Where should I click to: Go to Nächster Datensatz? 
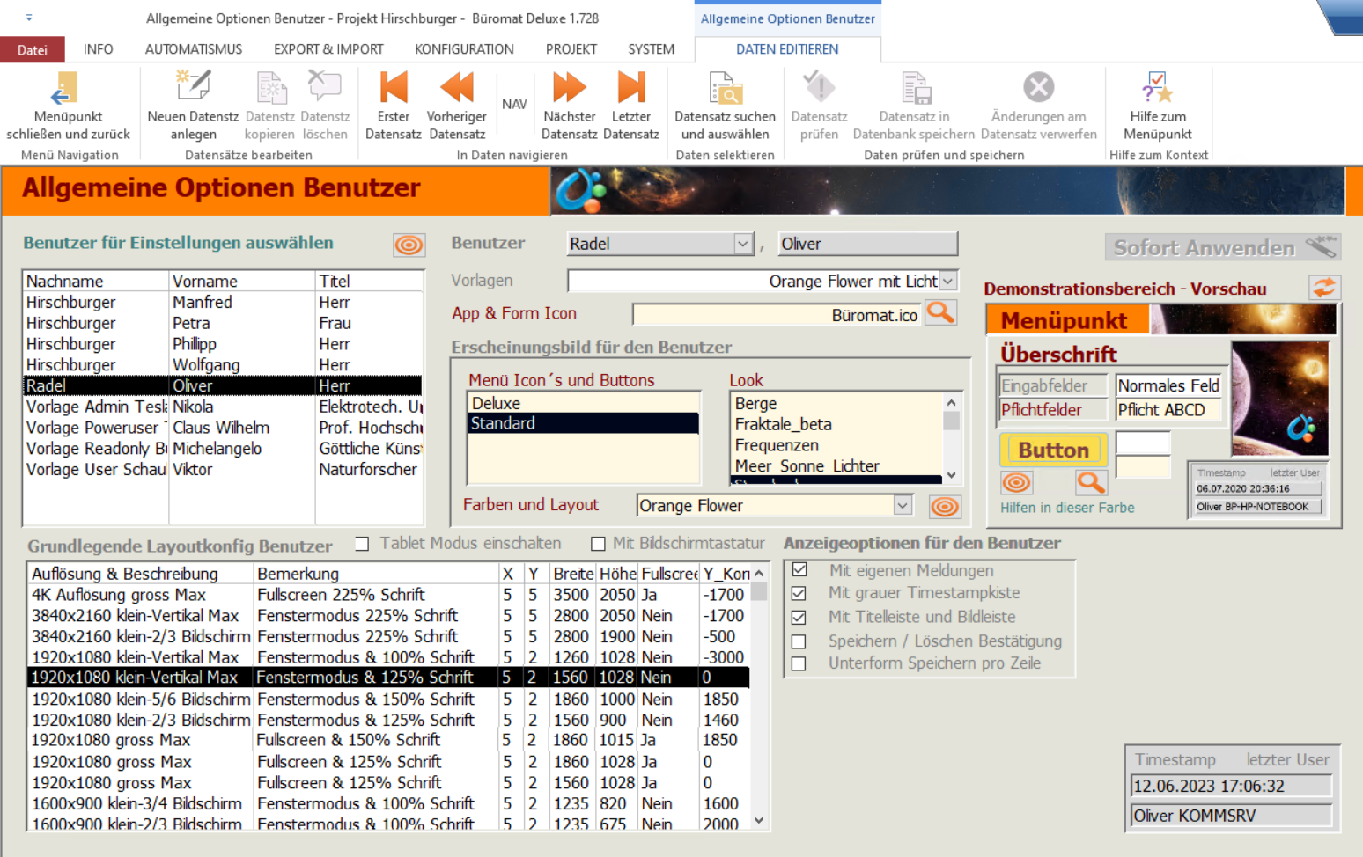(x=569, y=89)
